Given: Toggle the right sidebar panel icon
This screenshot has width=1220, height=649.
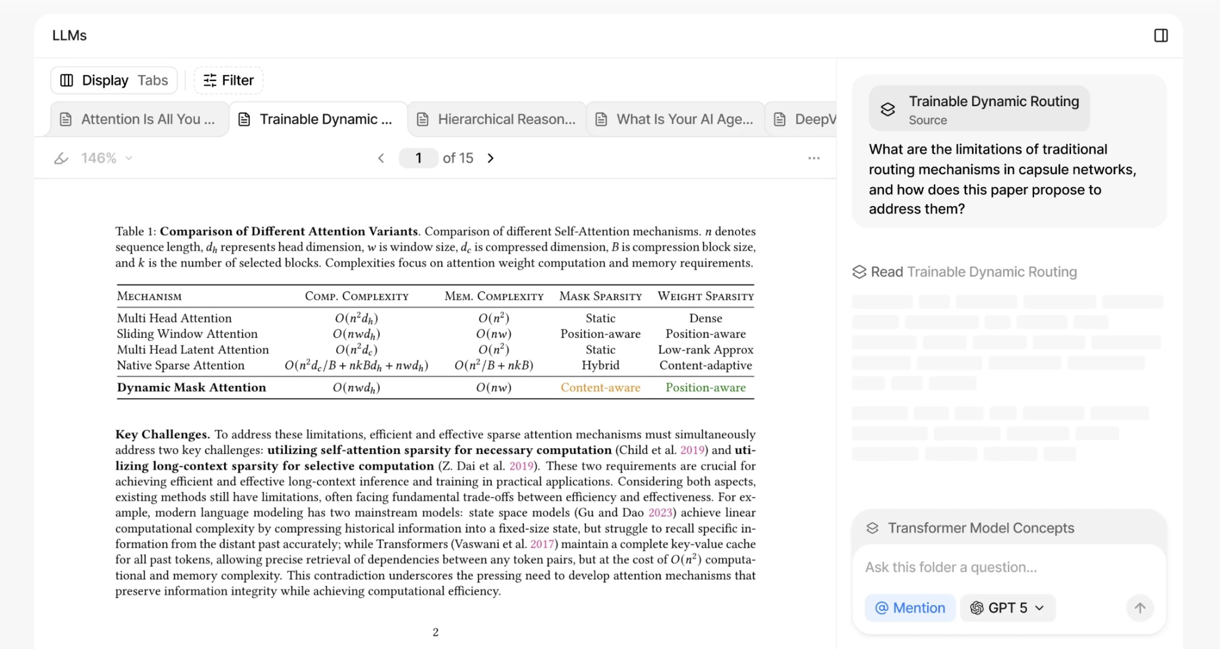Looking at the screenshot, I should tap(1161, 35).
